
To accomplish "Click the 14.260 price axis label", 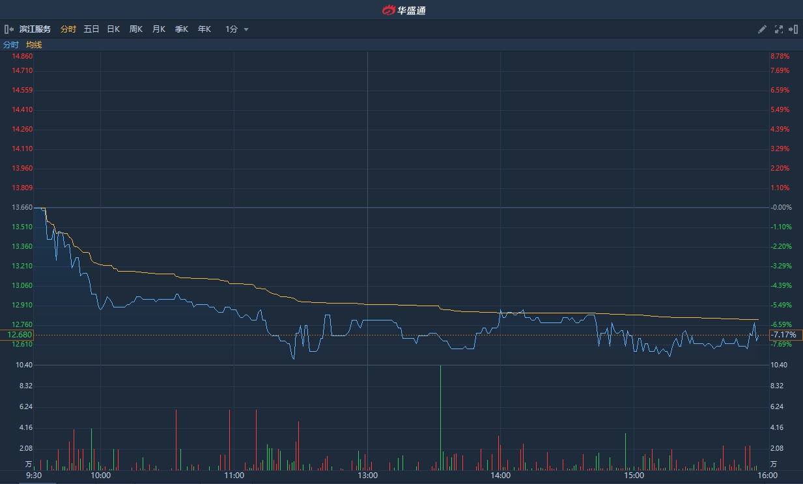I will point(22,129).
